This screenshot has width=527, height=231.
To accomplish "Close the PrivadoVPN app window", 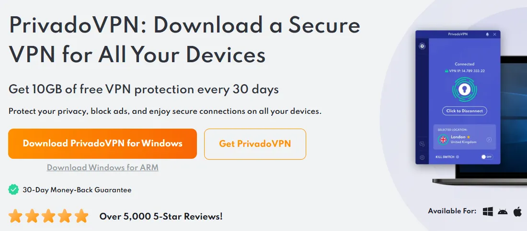I will click(x=494, y=34).
